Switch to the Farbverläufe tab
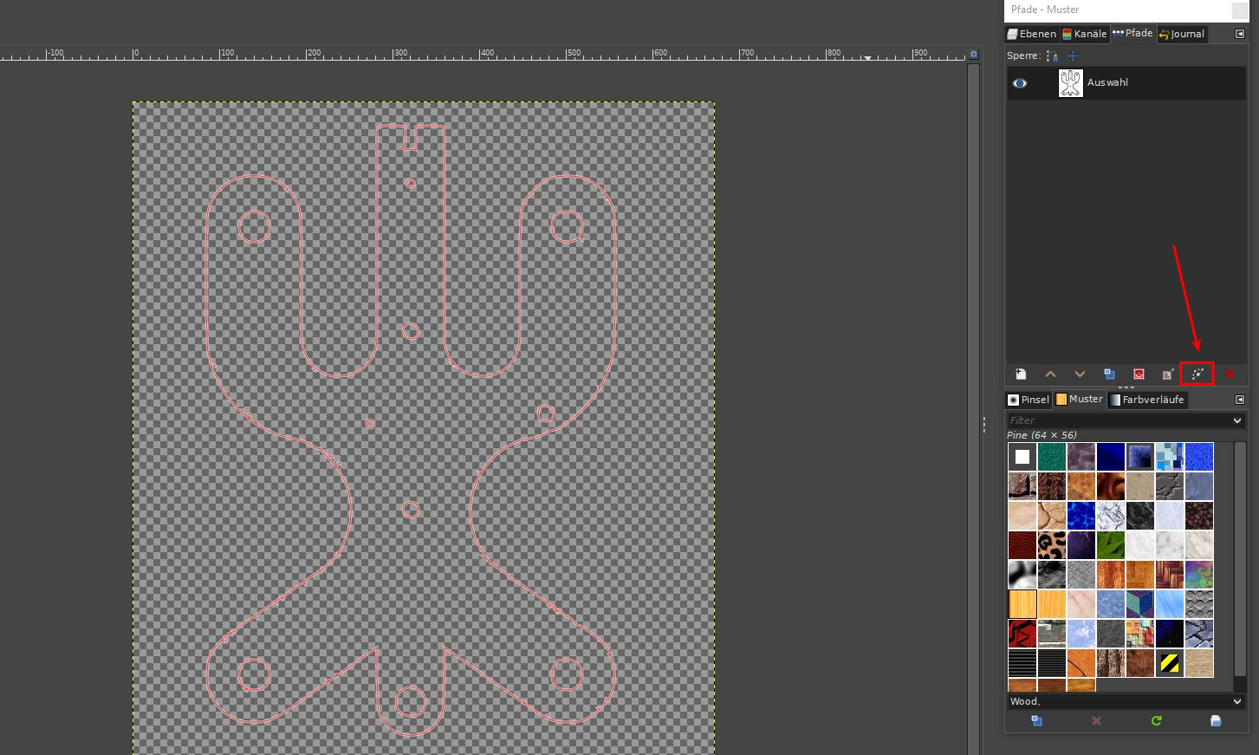Viewport: 1259px width, 755px height. coord(1146,400)
